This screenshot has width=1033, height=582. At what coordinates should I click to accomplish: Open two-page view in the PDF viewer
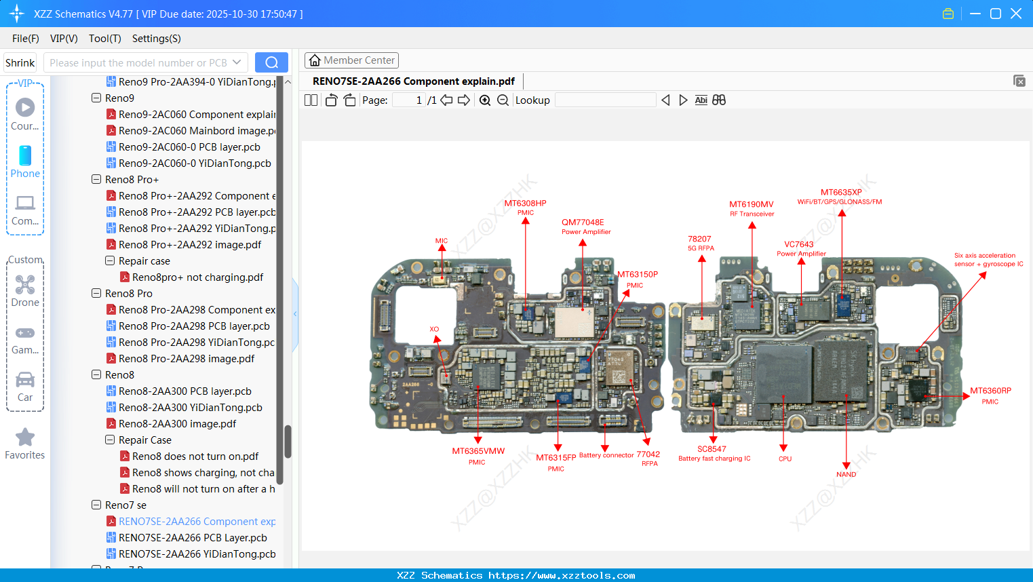311,100
